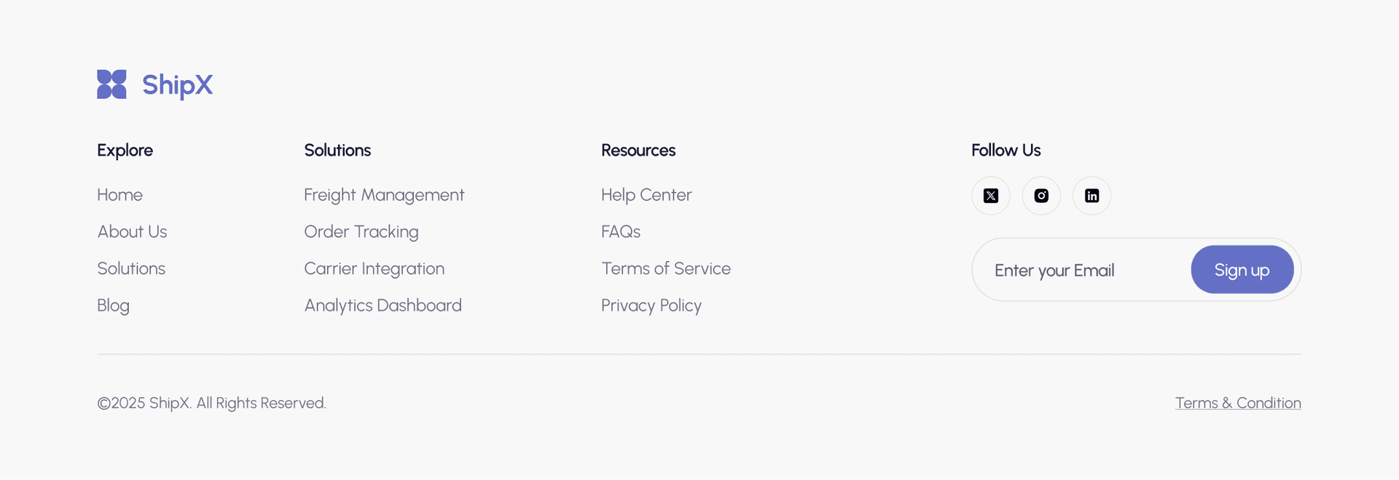Open the X (Twitter) social icon

991,196
